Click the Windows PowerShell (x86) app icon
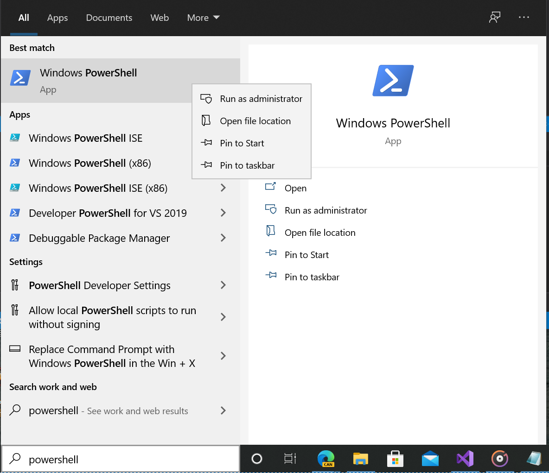 [x=15, y=163]
